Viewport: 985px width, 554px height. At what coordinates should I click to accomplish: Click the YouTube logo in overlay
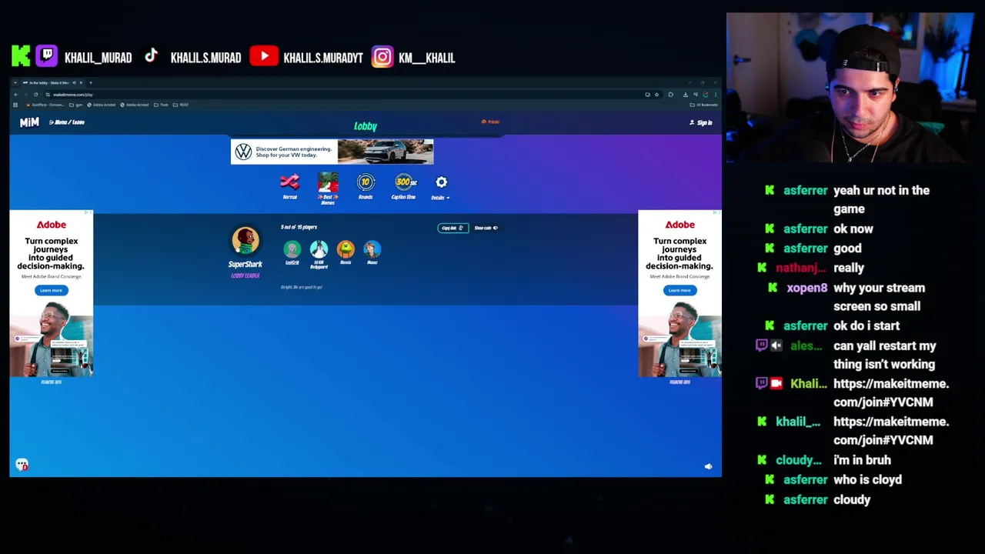[x=264, y=56]
